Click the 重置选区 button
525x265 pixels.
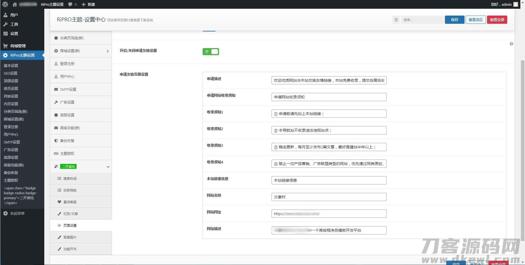pyautogui.click(x=476, y=20)
